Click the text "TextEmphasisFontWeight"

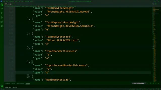tap(63, 22)
